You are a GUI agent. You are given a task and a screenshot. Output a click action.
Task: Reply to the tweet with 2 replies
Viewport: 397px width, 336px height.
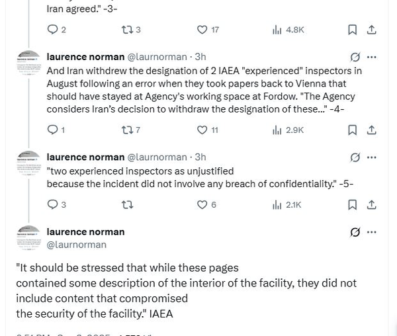53,30
